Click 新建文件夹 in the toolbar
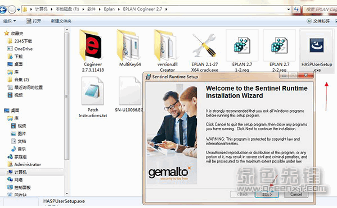Image resolution: width=337 pixels, height=208 pixels. coord(61,21)
